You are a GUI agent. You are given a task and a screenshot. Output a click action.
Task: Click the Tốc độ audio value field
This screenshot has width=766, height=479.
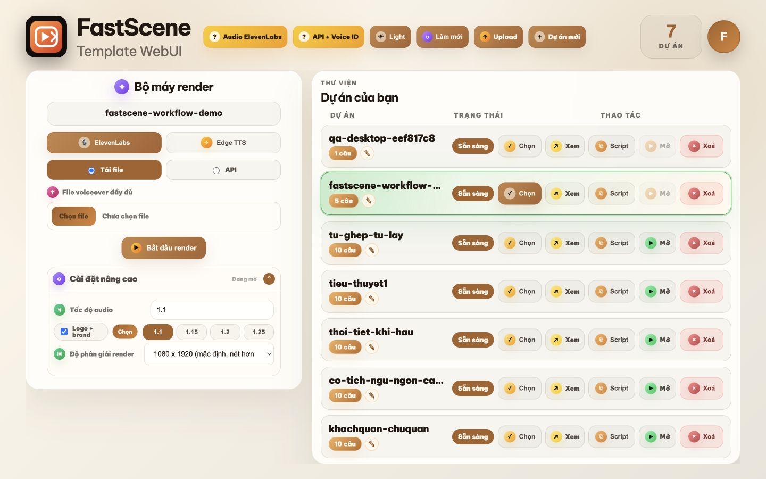[212, 310]
